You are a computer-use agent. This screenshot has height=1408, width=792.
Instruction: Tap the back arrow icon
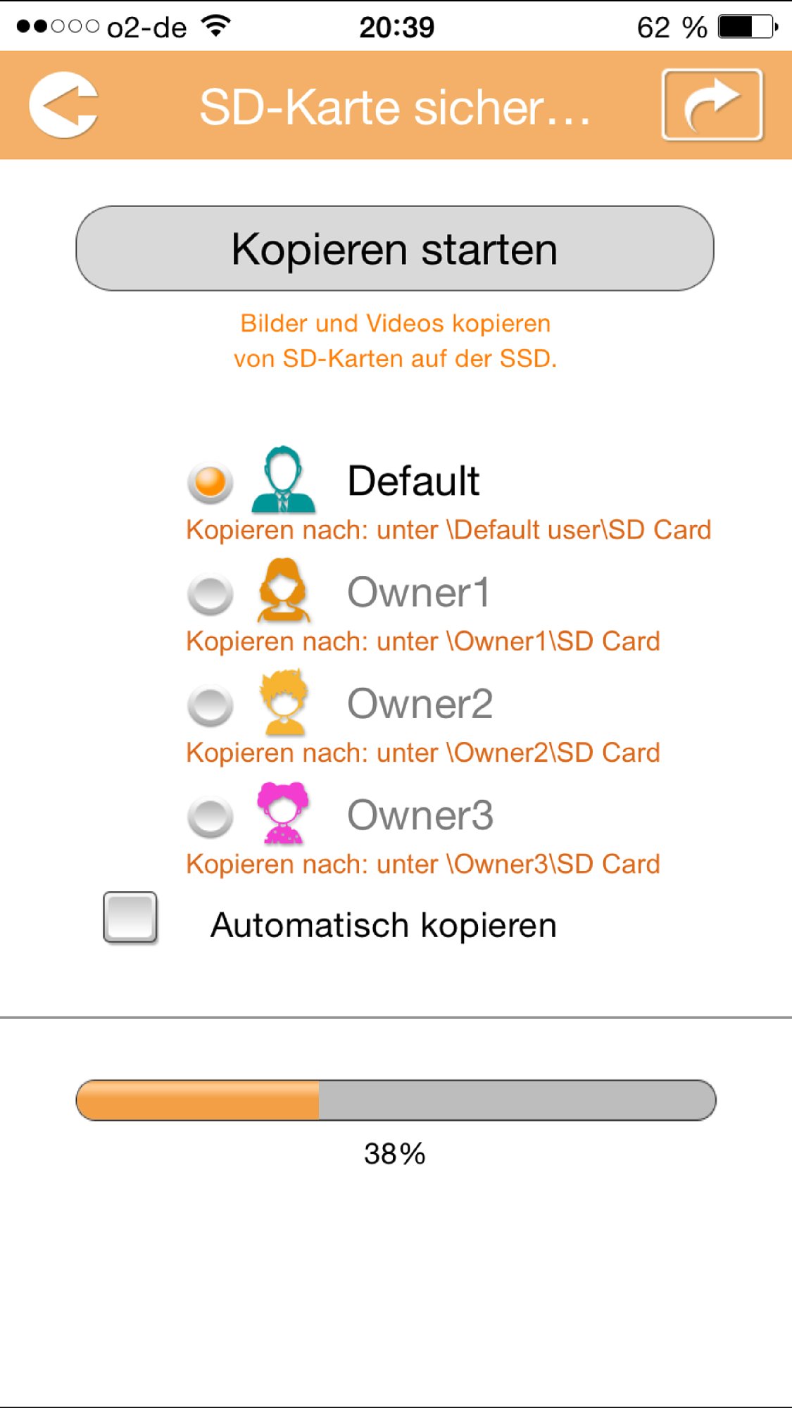point(63,105)
